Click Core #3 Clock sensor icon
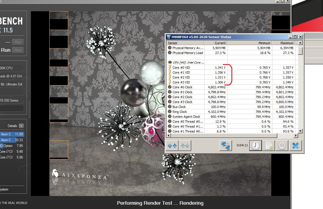Viewport: 323px width, 209px height. coord(170,102)
